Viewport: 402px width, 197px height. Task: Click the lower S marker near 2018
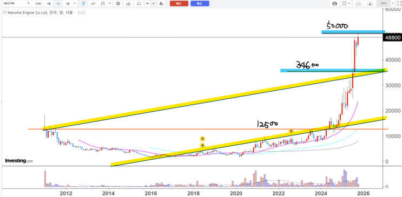[202, 145]
